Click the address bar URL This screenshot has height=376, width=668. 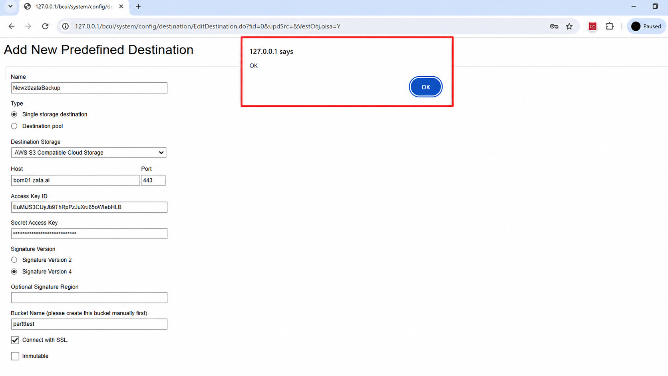(208, 26)
